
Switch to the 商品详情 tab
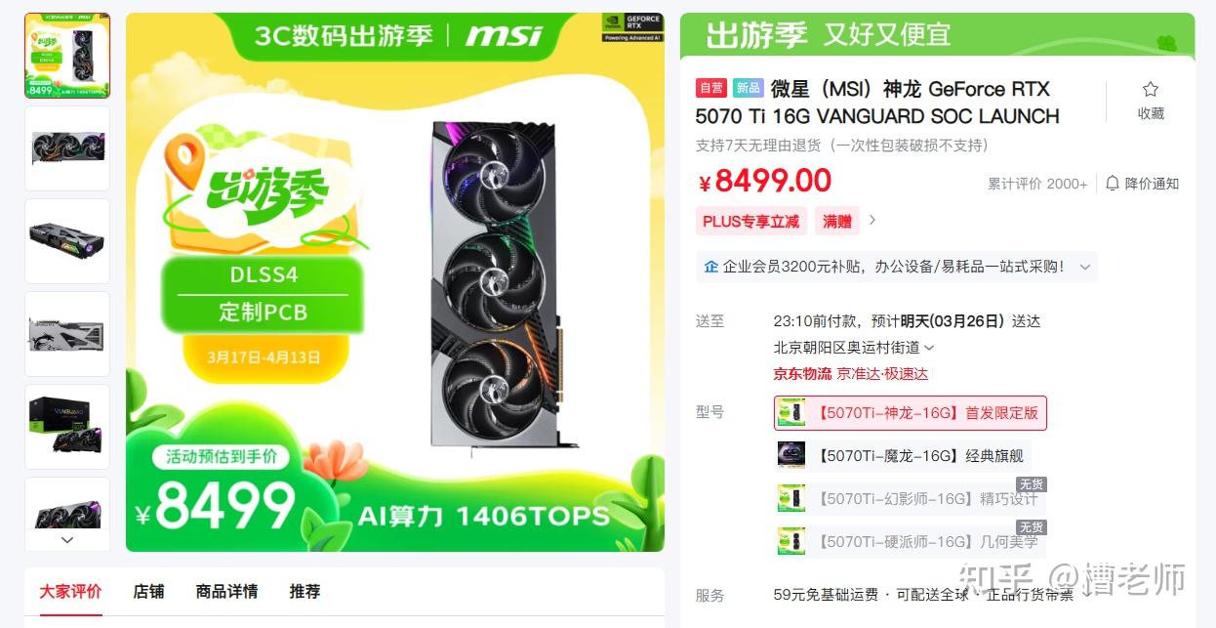(226, 591)
